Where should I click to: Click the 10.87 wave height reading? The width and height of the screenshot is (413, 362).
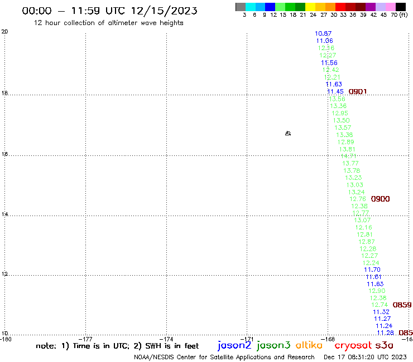coord(323,33)
